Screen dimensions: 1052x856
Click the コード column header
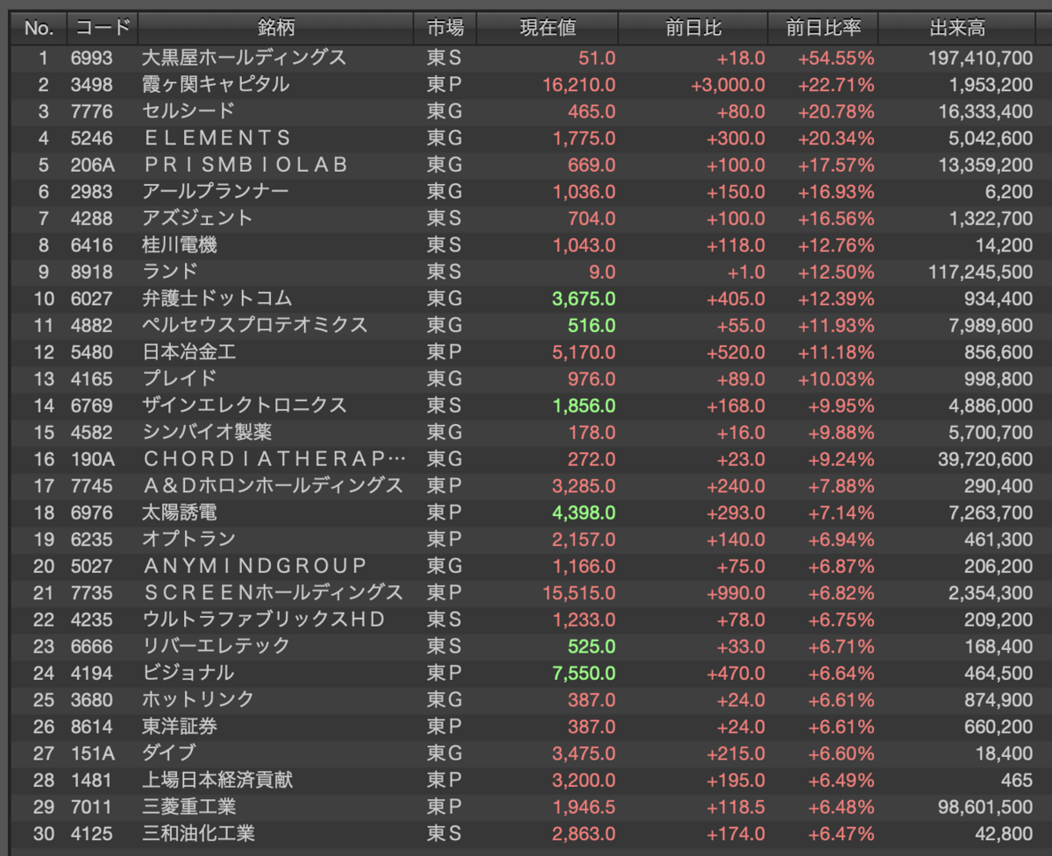[x=102, y=28]
